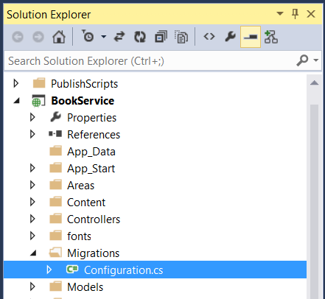
Task: Select the Areas folder
Action: click(x=80, y=186)
